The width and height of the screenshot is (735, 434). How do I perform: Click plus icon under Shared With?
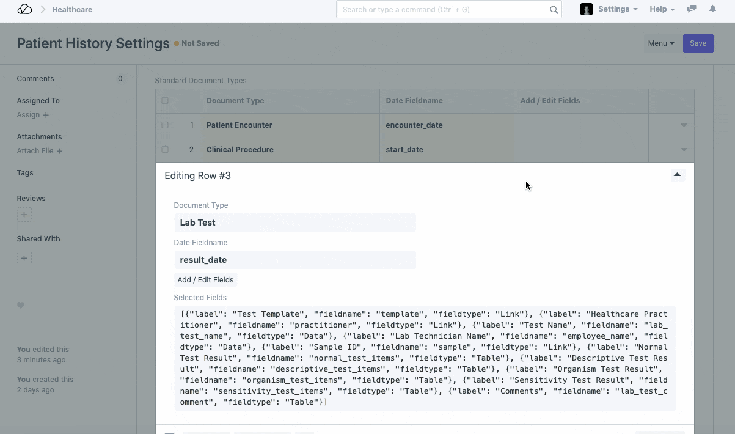click(24, 258)
